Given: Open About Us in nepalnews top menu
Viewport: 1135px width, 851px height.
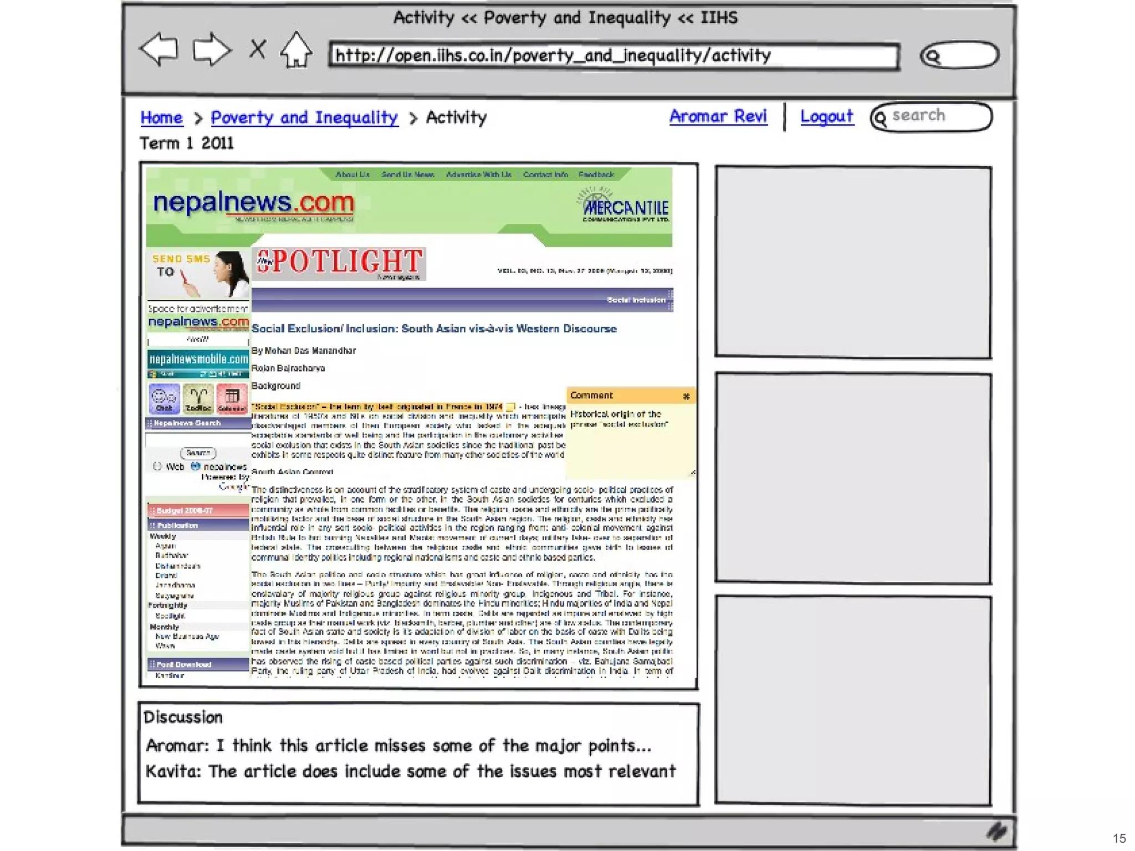Looking at the screenshot, I should pyautogui.click(x=352, y=175).
